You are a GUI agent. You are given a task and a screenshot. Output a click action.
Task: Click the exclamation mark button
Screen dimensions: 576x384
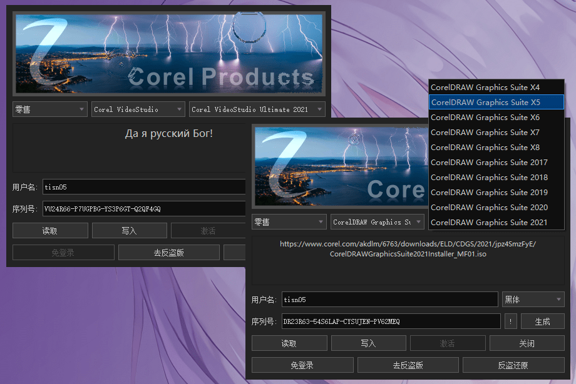[x=511, y=321]
